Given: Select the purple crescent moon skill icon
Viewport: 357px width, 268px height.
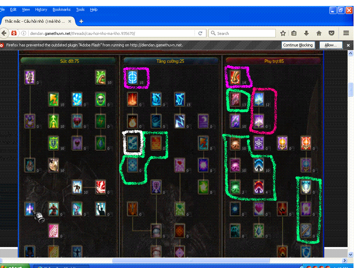Looking at the screenshot, I should tap(203, 121).
